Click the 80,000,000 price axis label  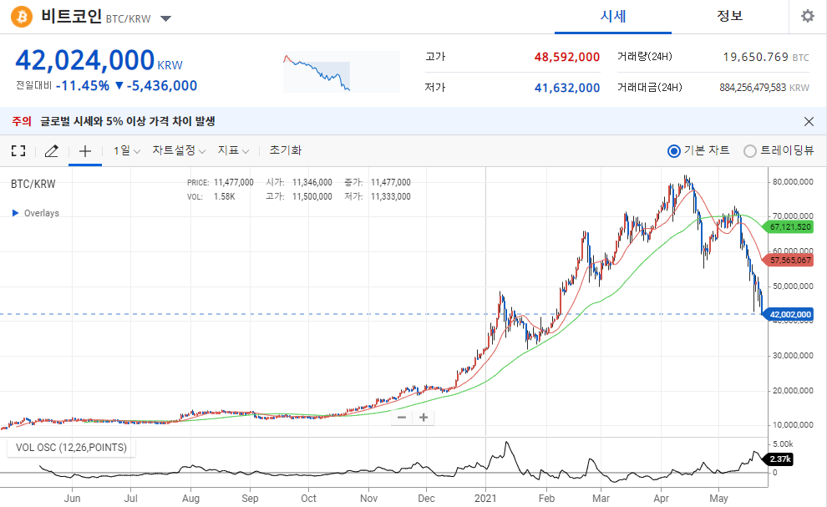(793, 181)
